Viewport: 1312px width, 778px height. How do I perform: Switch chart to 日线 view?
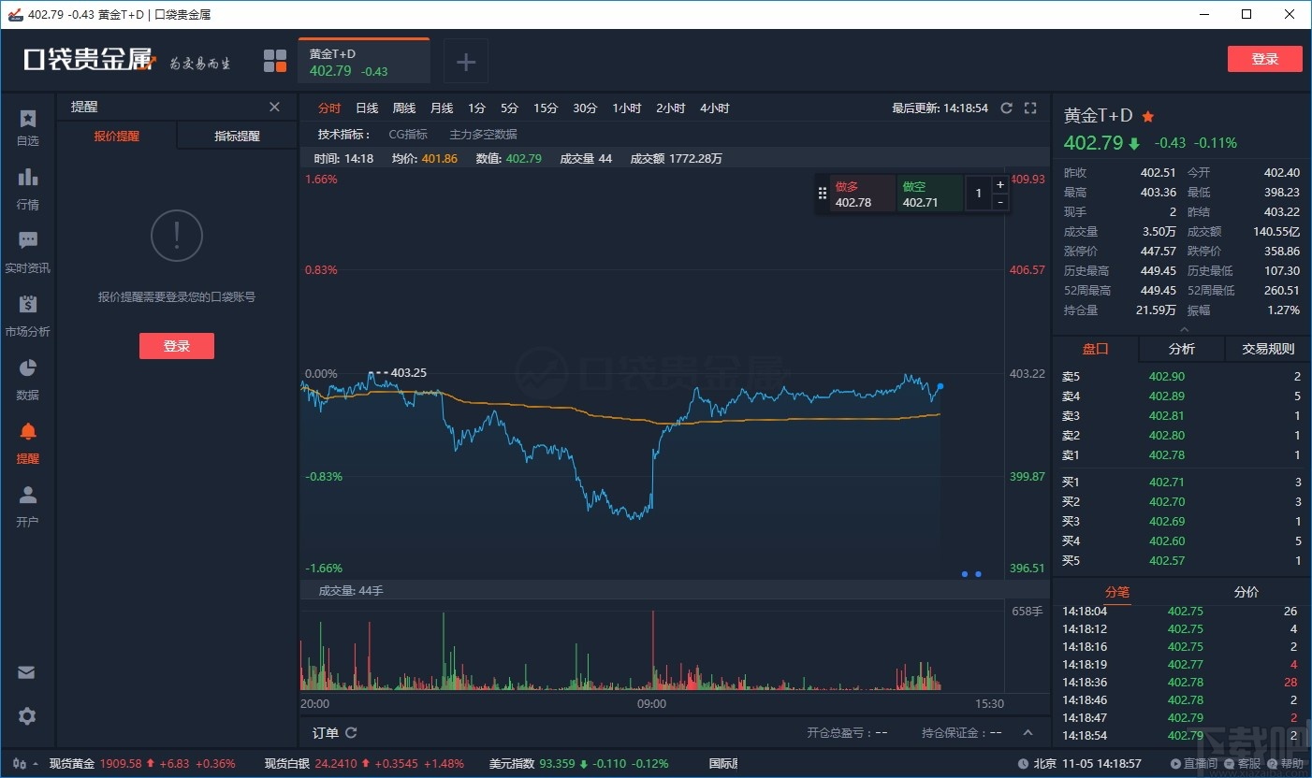pyautogui.click(x=366, y=108)
